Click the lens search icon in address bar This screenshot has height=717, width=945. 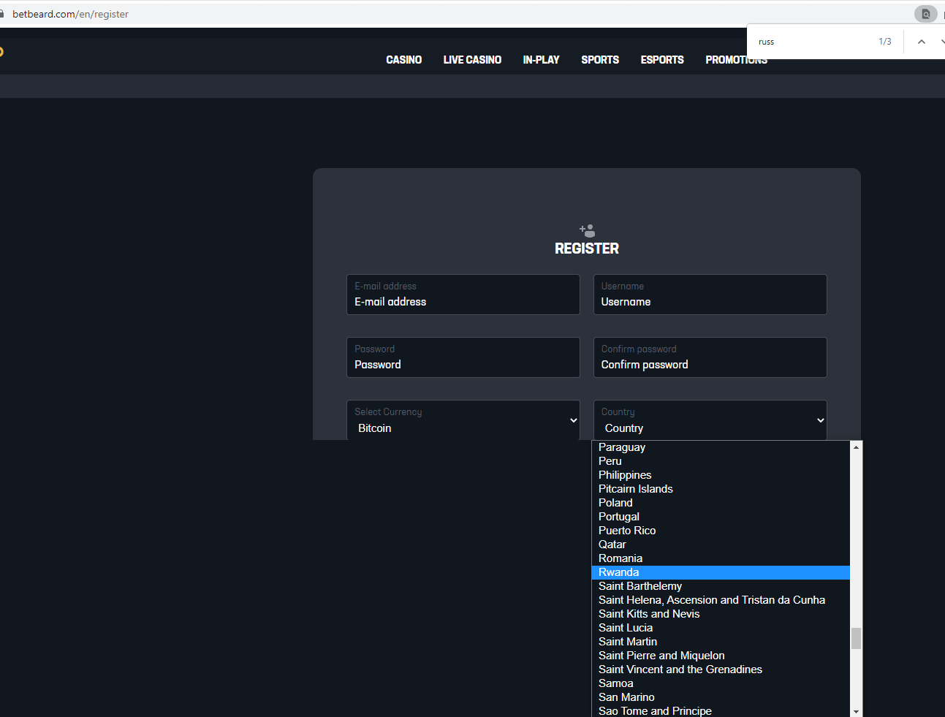[925, 14]
